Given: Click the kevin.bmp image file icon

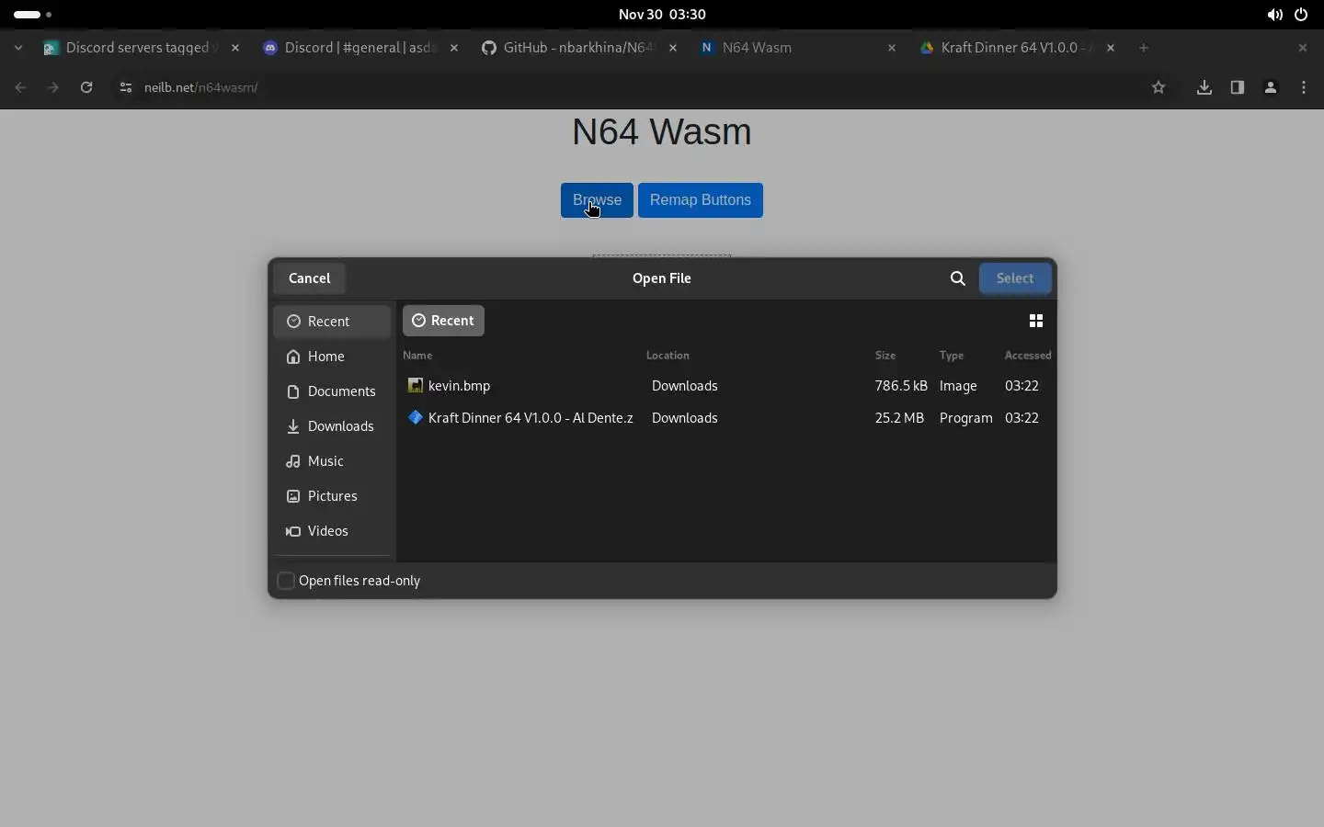Looking at the screenshot, I should click(x=416, y=386).
